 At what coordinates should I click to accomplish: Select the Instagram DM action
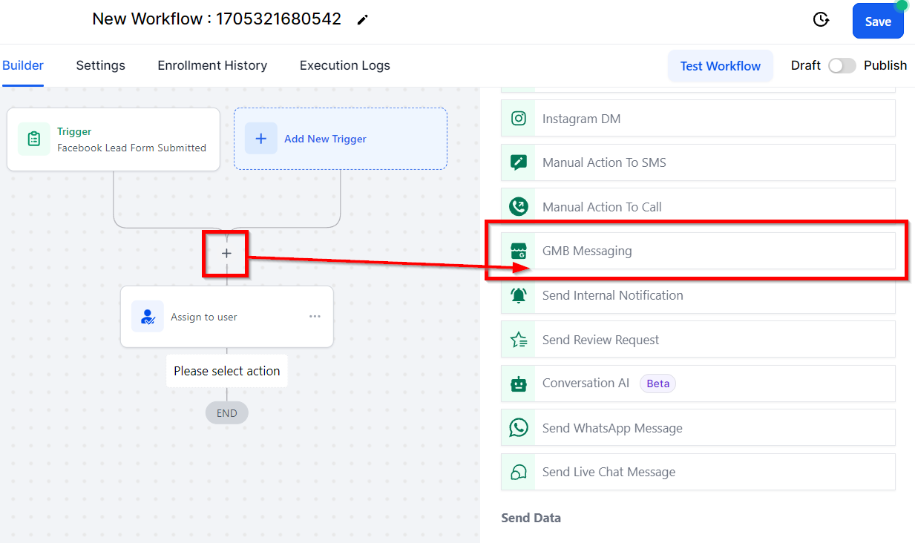click(698, 119)
